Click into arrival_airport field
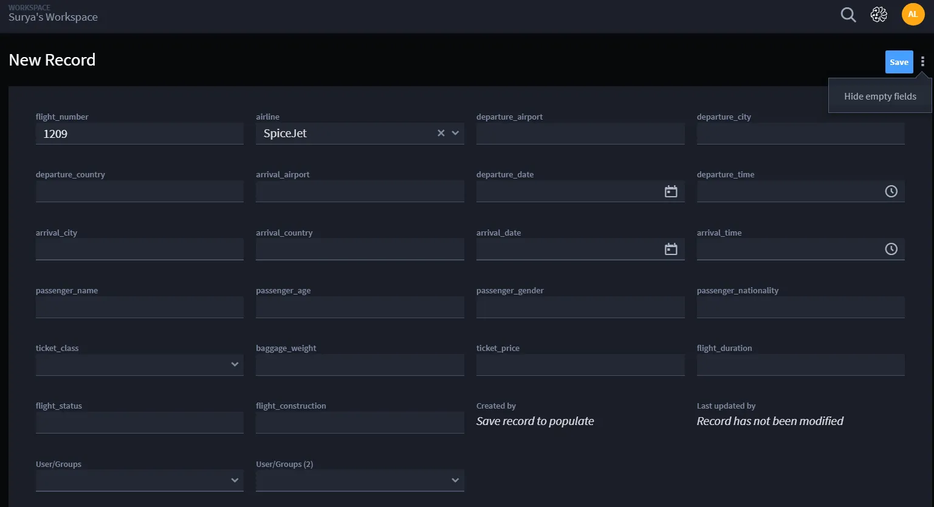The height and width of the screenshot is (507, 934). [360, 191]
